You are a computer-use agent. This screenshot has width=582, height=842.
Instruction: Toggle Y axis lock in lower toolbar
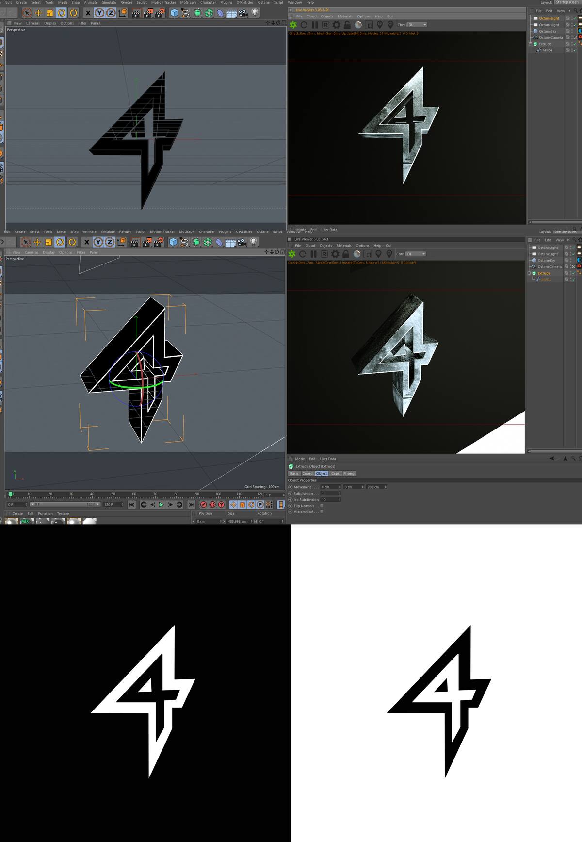coord(98,242)
